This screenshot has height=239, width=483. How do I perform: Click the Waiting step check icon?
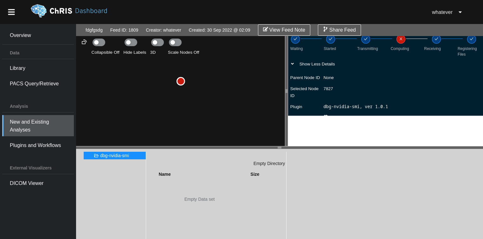[x=295, y=39]
